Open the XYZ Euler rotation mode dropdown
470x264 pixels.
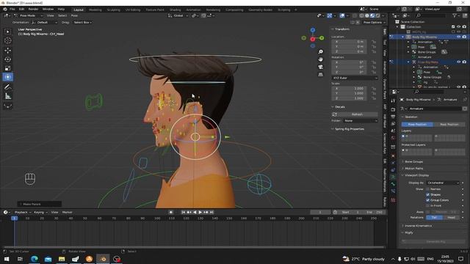point(355,78)
